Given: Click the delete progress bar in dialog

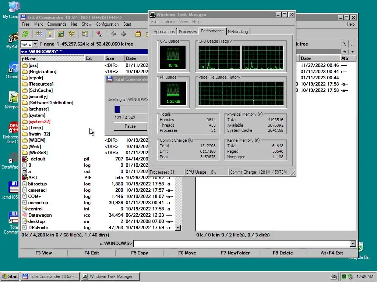Looking at the screenshot, I should click(x=131, y=109).
